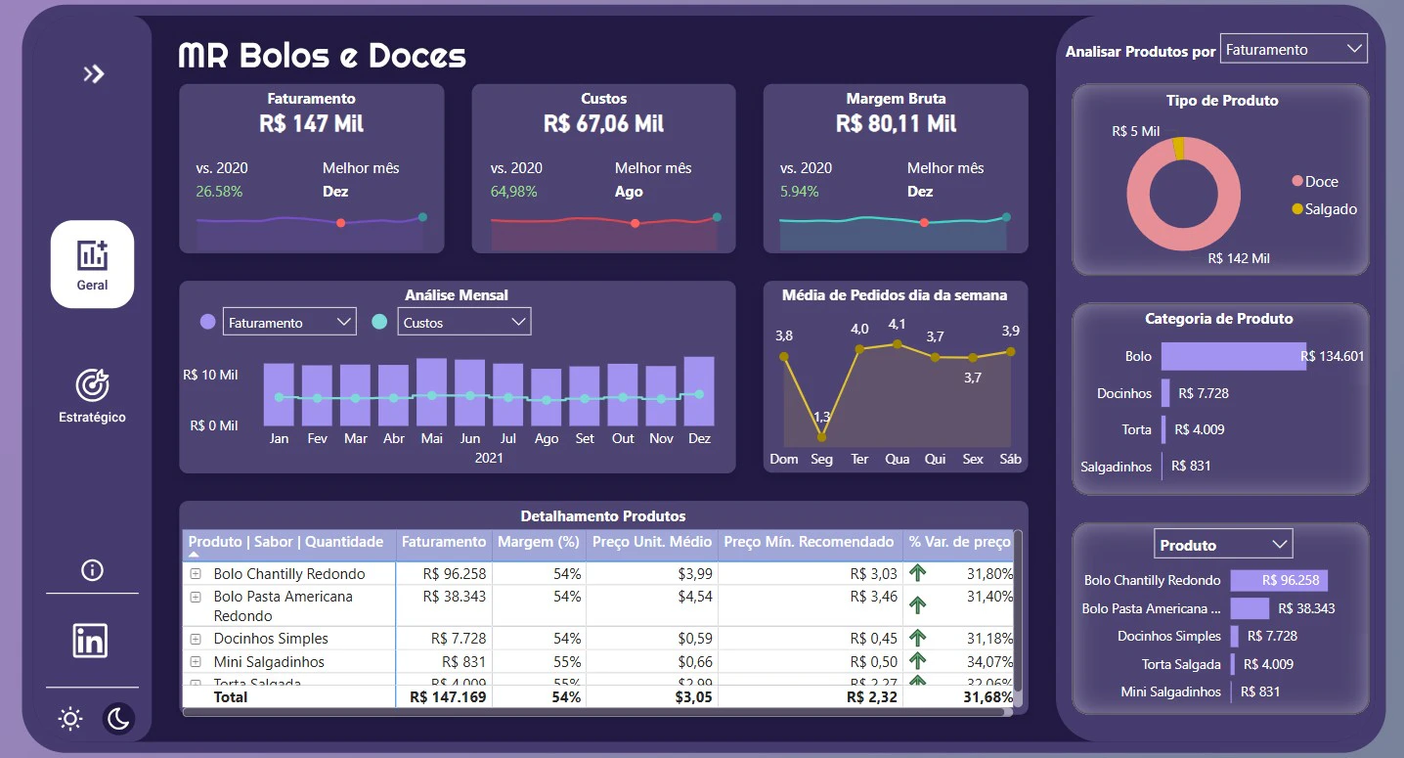Click the Bolo Chantilly Redondo bar in the Produto chart

pyautogui.click(x=1279, y=580)
